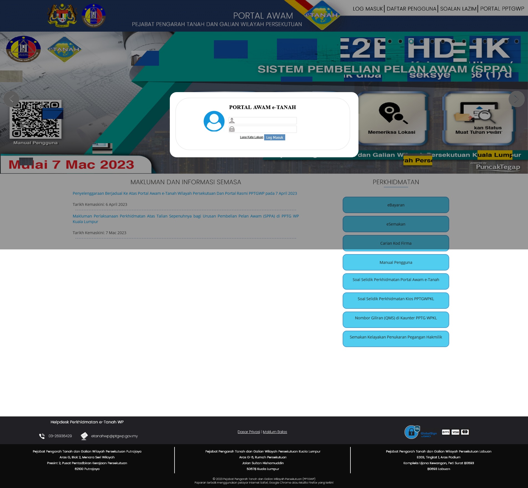
Task: Click the eTanah diamond logo in header
Action: (x=322, y=15)
